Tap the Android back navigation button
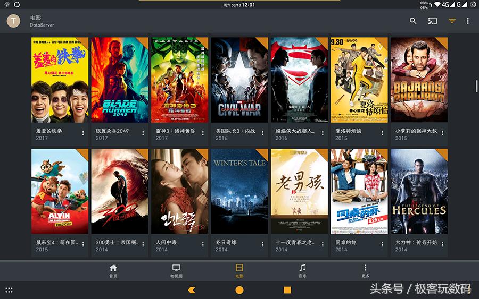Viewport: 479px width, 299px height. click(192, 290)
